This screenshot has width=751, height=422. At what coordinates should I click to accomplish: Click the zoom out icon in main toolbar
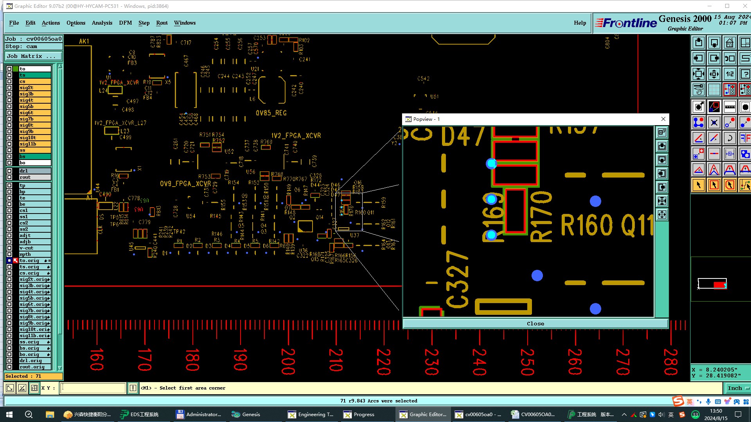(x=714, y=74)
